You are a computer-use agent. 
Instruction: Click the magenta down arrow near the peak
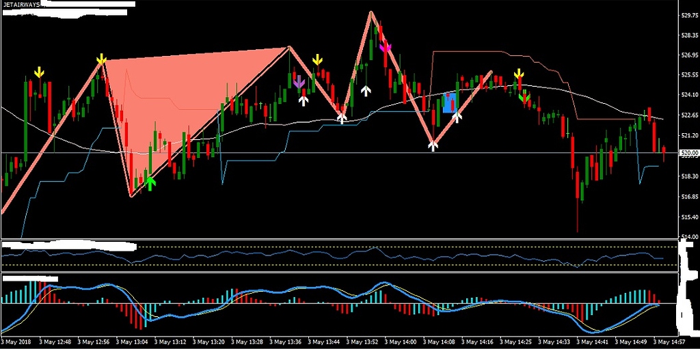coord(386,47)
